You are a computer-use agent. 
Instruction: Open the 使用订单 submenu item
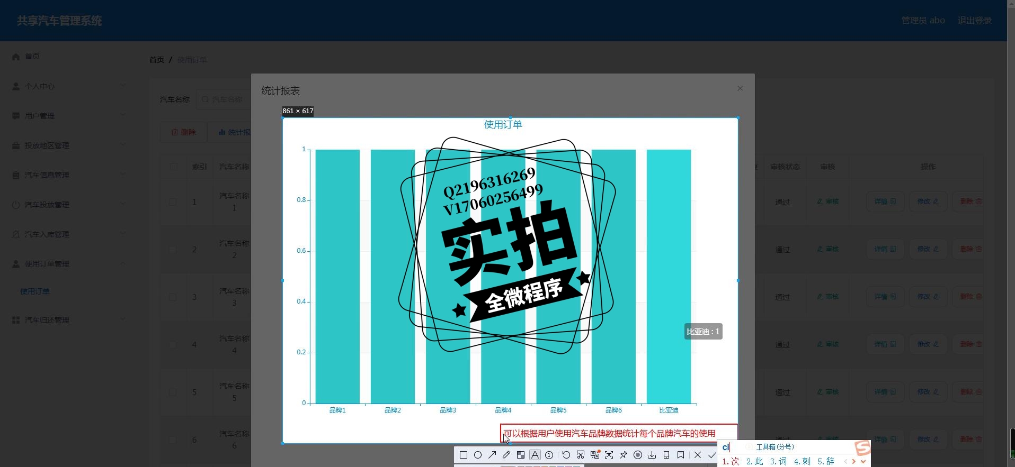coord(35,291)
